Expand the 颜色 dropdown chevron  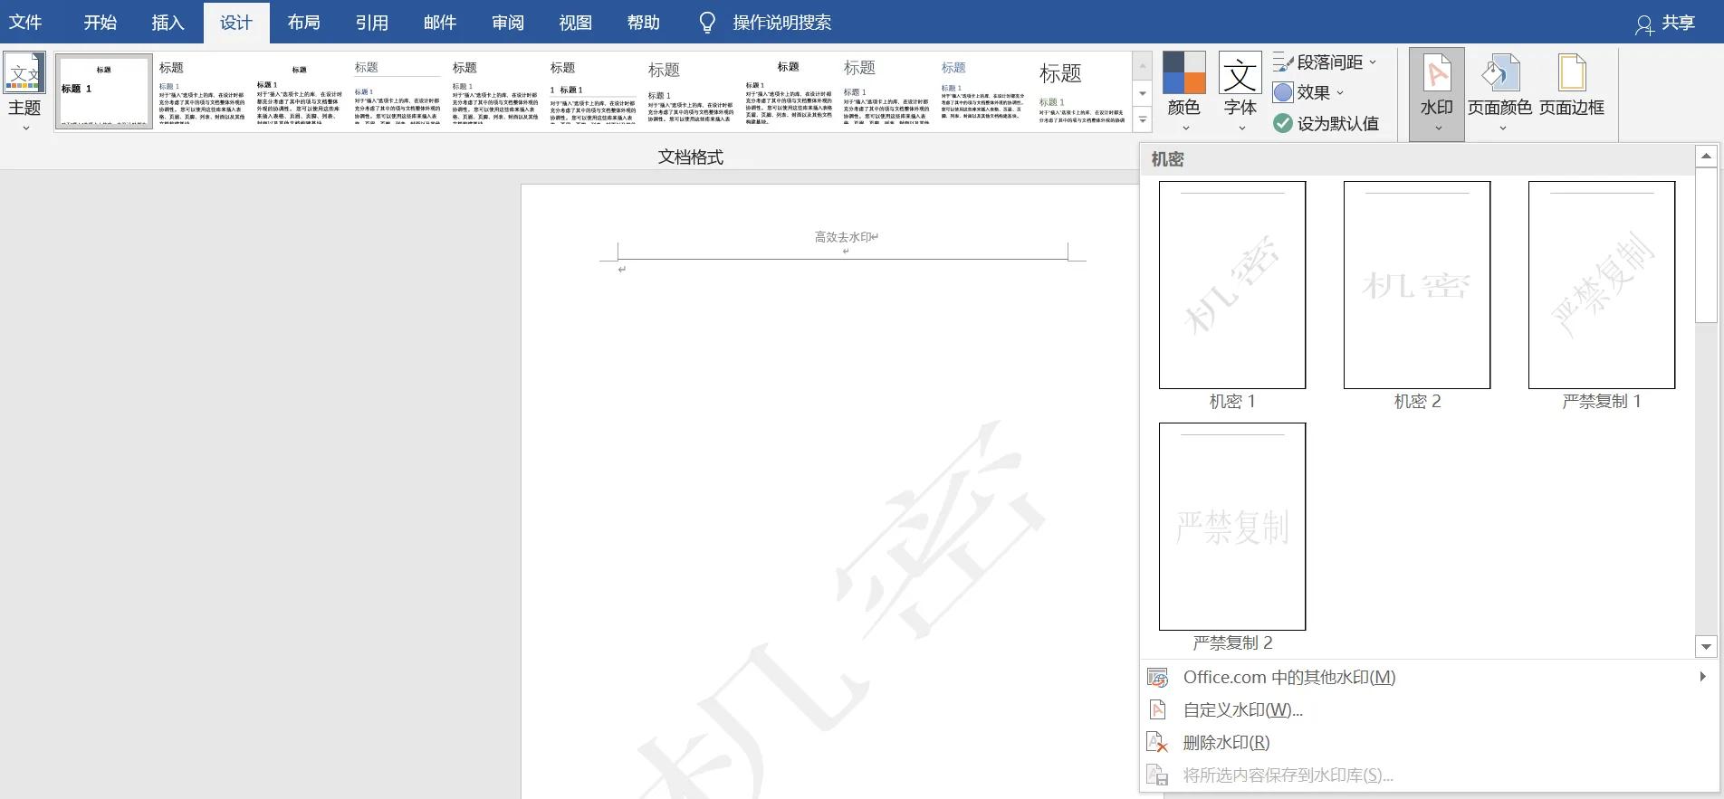point(1184,128)
